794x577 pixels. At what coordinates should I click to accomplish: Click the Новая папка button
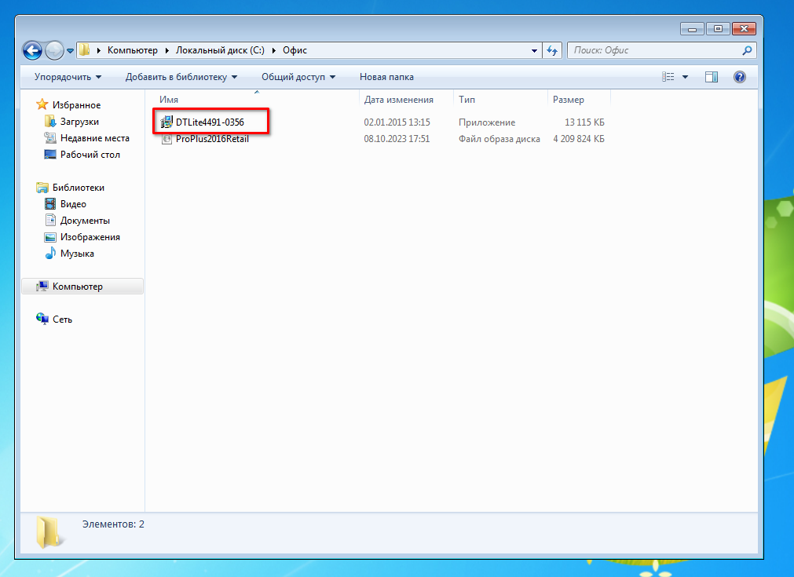coord(386,77)
